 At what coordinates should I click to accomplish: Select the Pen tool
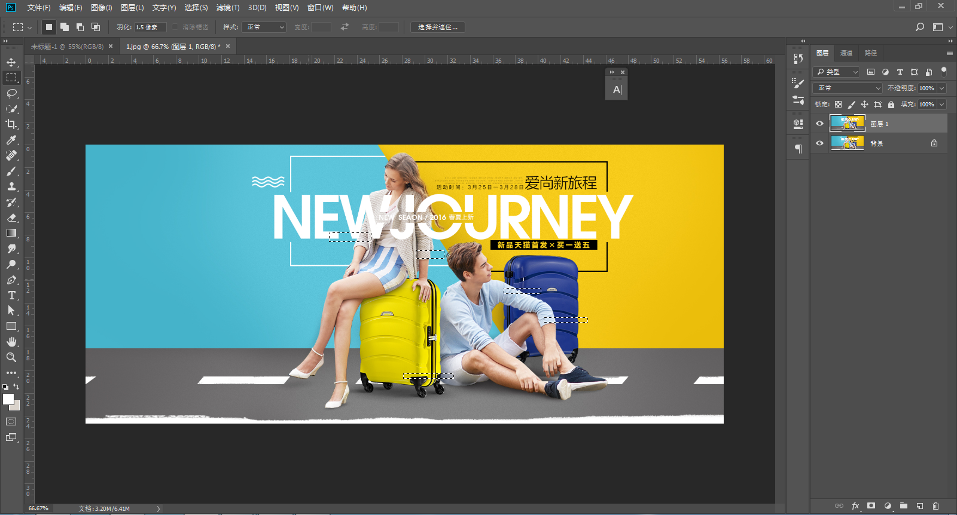[x=11, y=280]
